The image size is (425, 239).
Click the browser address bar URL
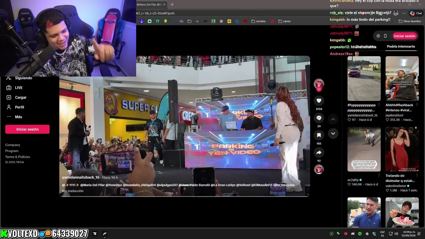coord(155,13)
